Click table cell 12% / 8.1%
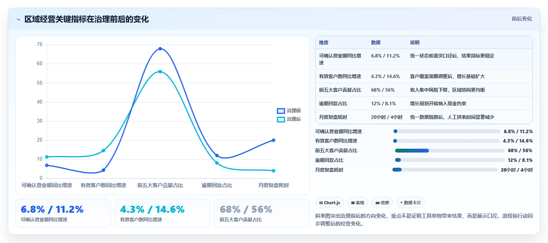The height and width of the screenshot is (243, 548). 383,104
